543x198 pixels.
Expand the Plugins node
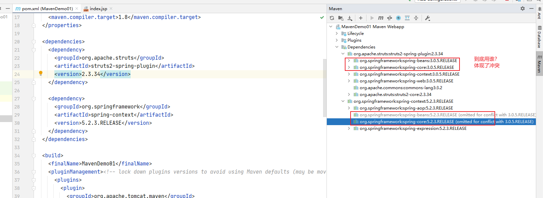pos(337,40)
